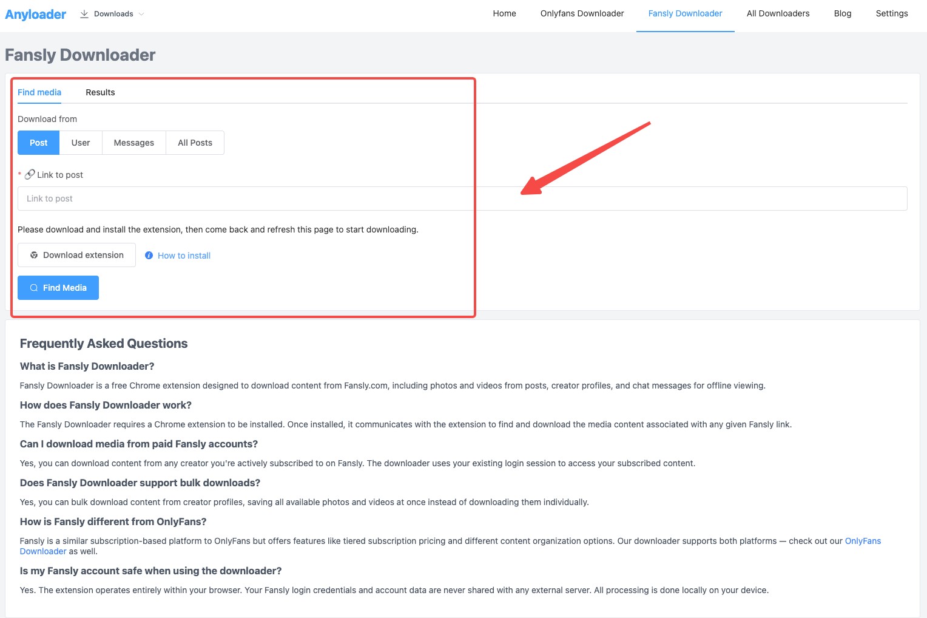
Task: Open the OnlyFans Downloader link in FAQ
Action: coord(863,541)
